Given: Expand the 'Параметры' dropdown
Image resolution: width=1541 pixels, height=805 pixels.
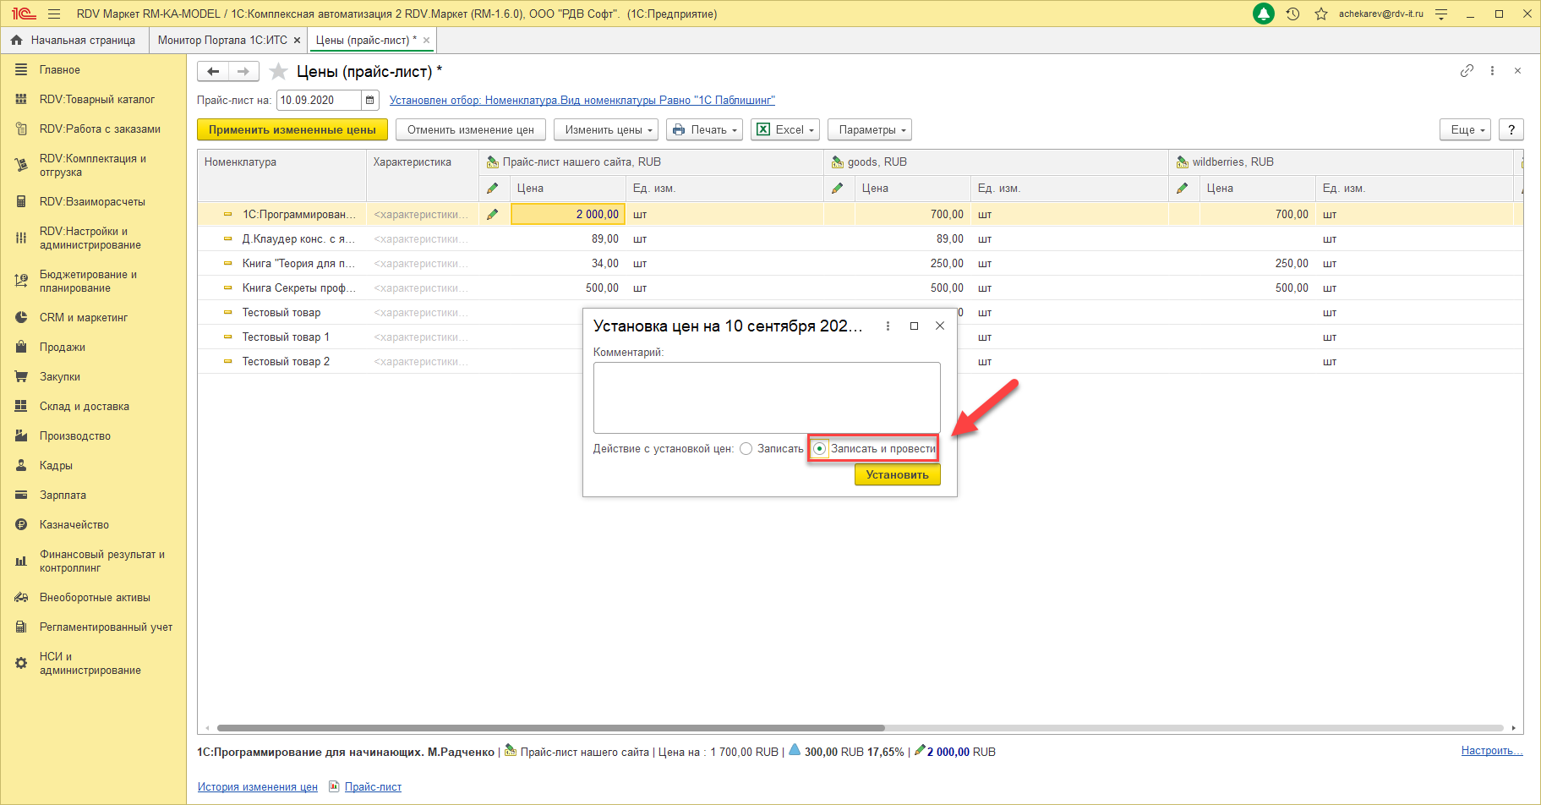Looking at the screenshot, I should click(x=869, y=130).
